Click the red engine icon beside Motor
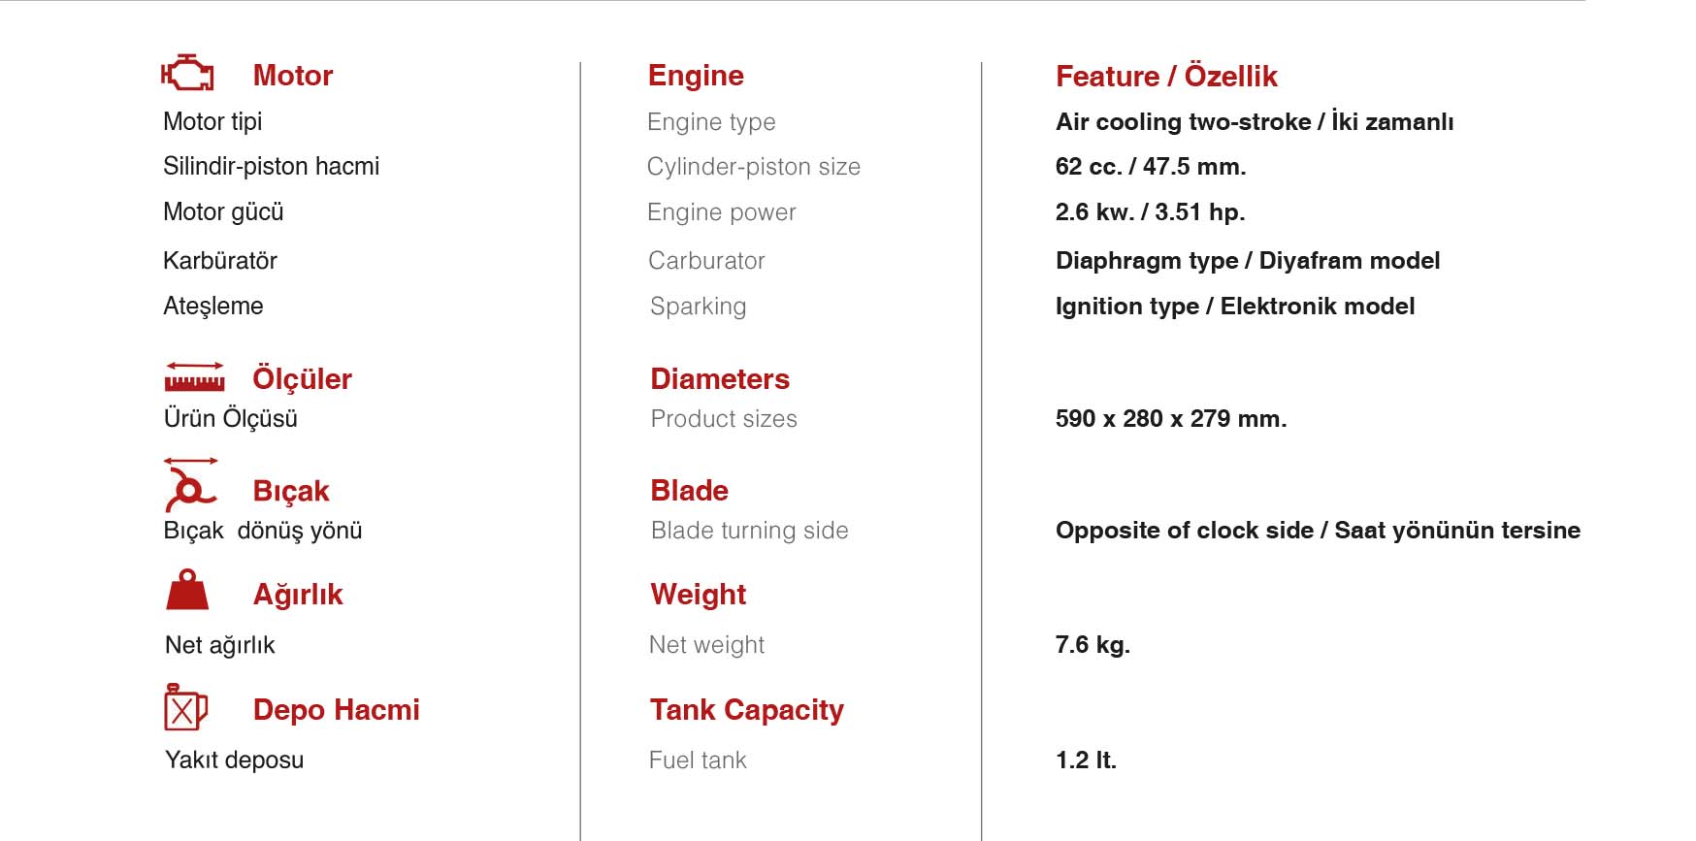The height and width of the screenshot is (841, 1696). point(187,73)
